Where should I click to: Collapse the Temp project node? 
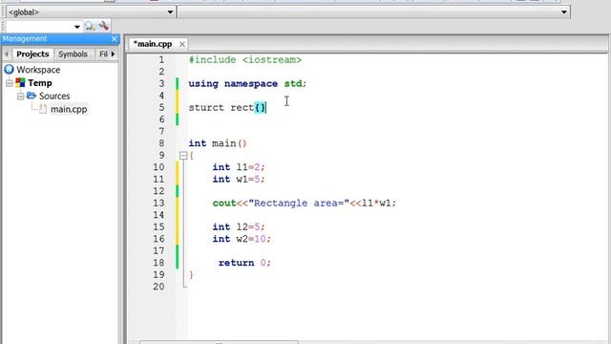point(10,83)
